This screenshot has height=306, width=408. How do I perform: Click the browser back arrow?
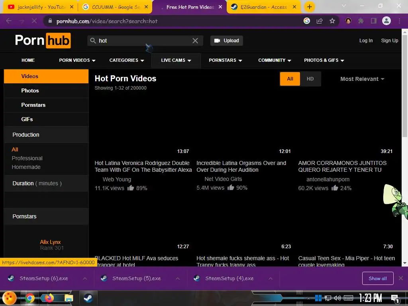(9, 21)
